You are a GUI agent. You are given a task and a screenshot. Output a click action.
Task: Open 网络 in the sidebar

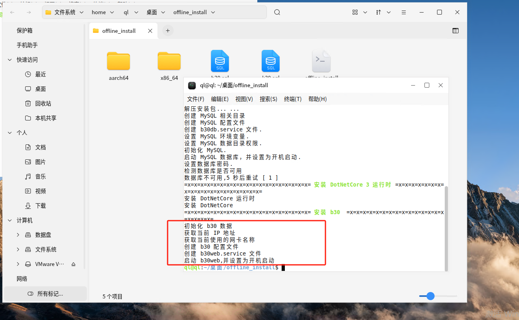coord(22,279)
